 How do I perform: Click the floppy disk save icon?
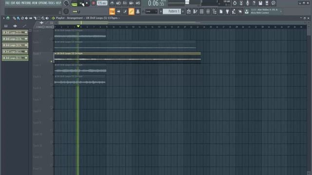click(260, 3)
